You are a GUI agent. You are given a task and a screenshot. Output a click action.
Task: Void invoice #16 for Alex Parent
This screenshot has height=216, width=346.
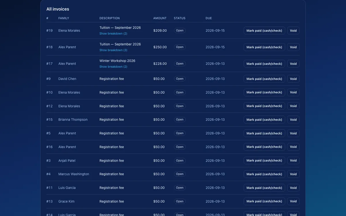[293, 147]
